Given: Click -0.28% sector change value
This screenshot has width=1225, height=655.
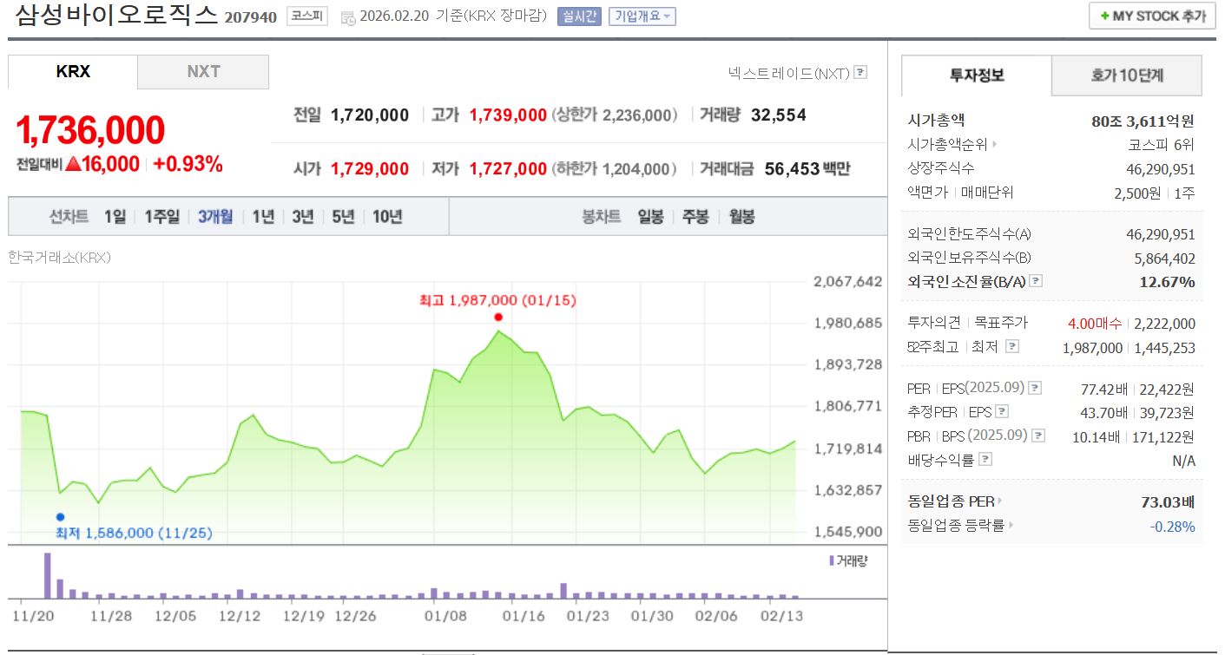Looking at the screenshot, I should (x=1173, y=527).
